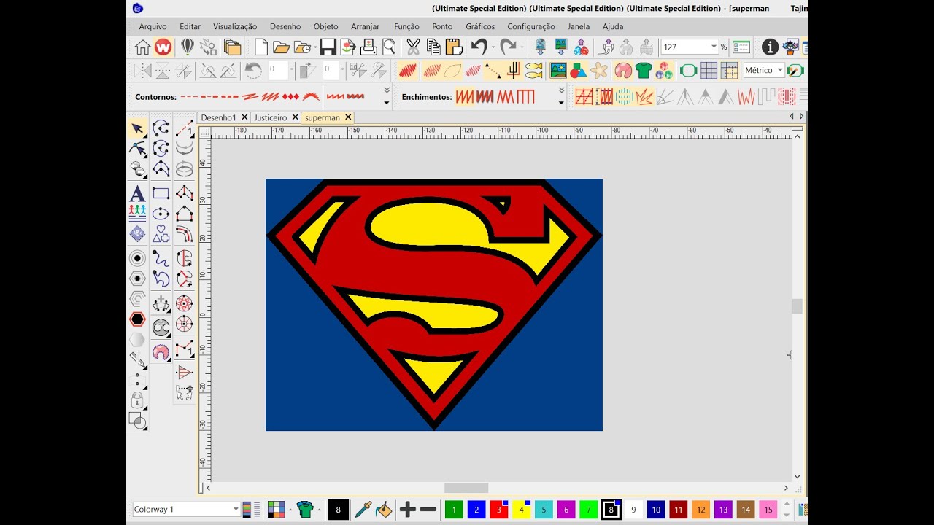Click the horizontal scrollbar thumb
Image resolution: width=934 pixels, height=525 pixels.
(466, 488)
